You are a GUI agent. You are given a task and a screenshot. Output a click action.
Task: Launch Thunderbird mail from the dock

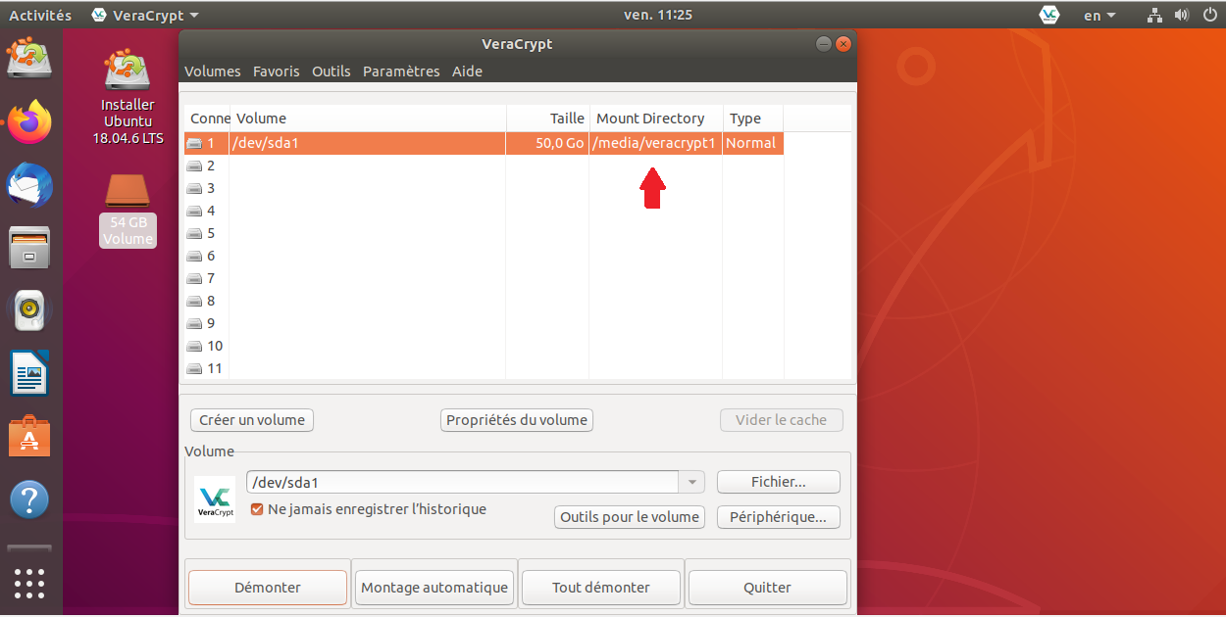click(x=29, y=185)
